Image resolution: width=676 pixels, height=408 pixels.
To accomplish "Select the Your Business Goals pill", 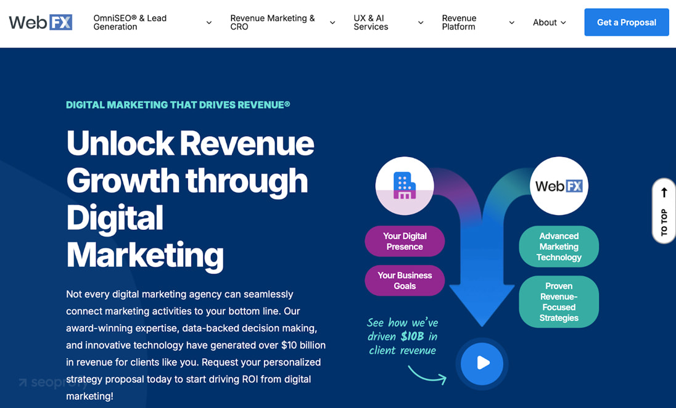I will point(405,280).
